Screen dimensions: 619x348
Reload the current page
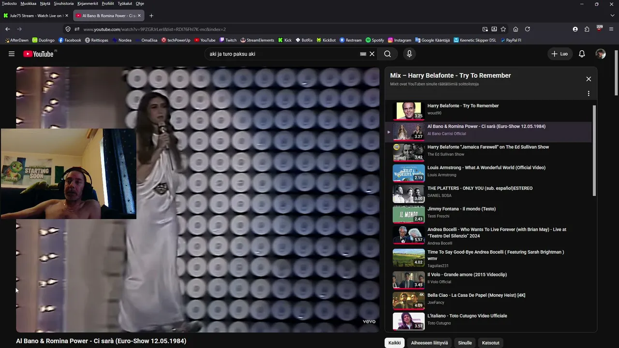coord(527,29)
